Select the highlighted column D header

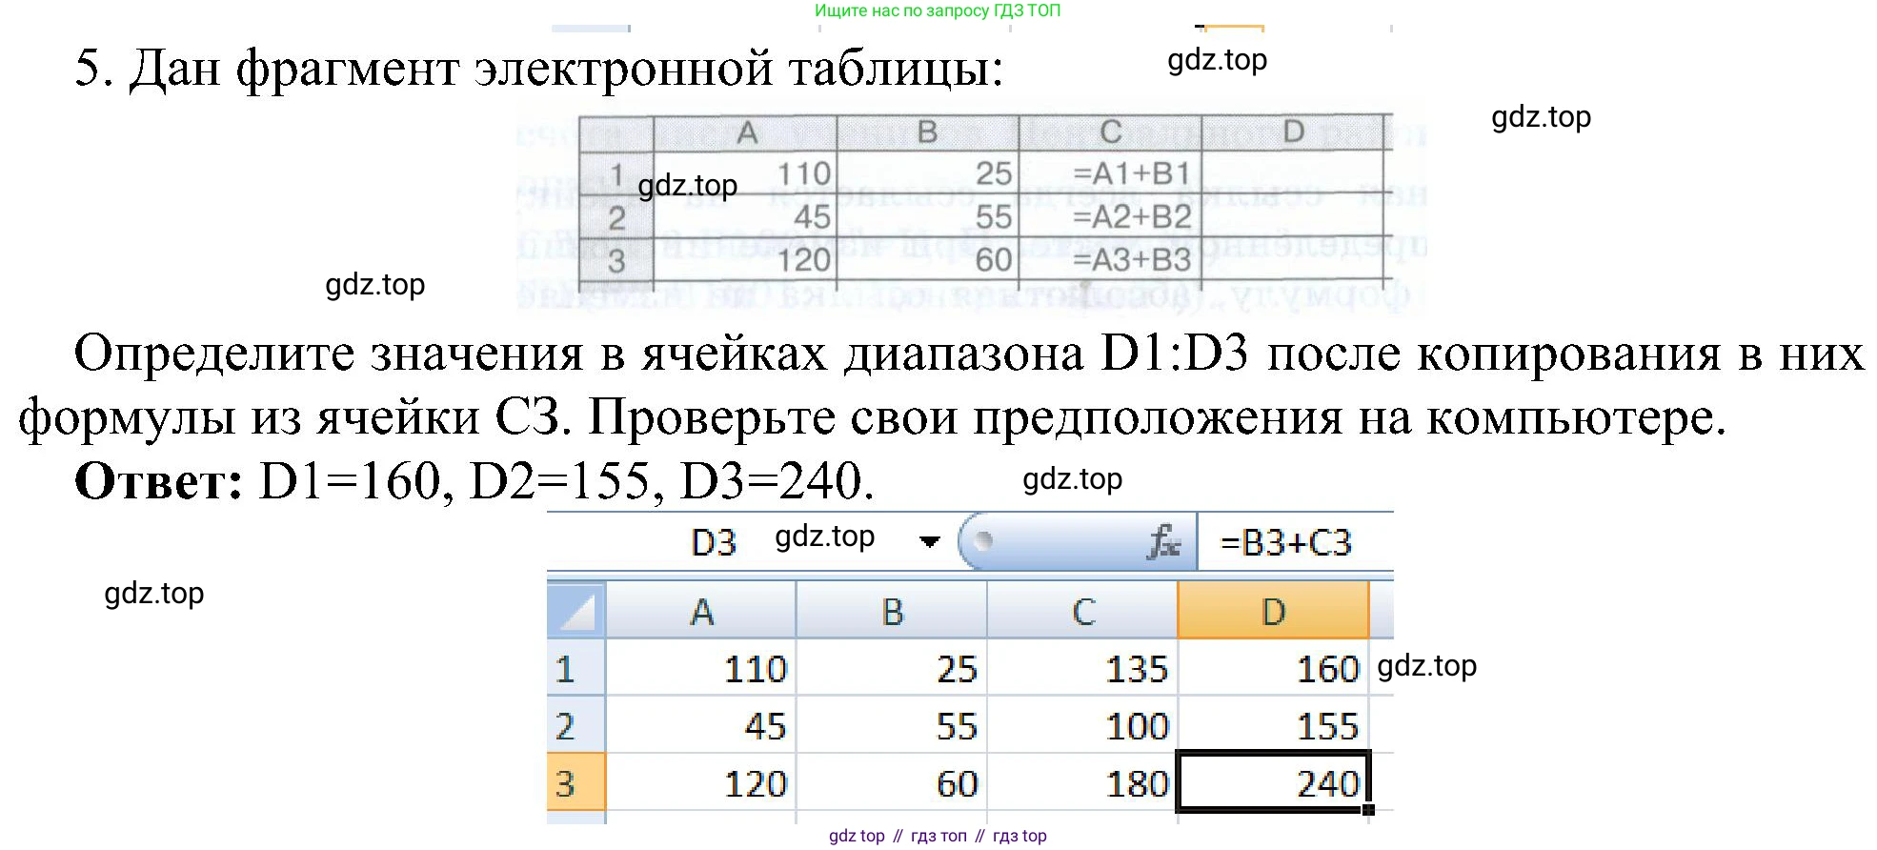1273,611
